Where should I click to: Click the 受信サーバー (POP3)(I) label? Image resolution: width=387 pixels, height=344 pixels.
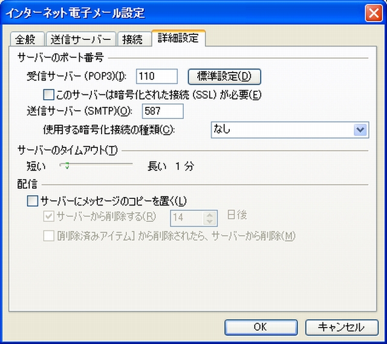coord(77,77)
